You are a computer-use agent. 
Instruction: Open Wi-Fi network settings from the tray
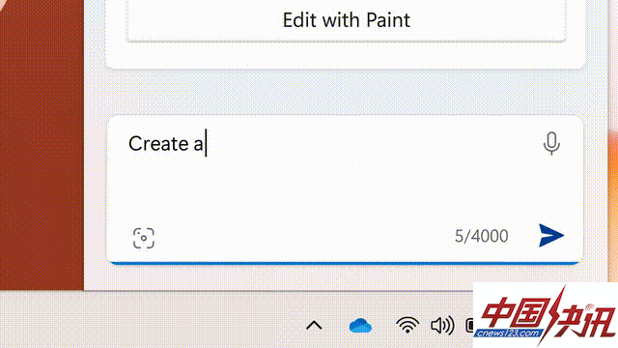pyautogui.click(x=407, y=326)
